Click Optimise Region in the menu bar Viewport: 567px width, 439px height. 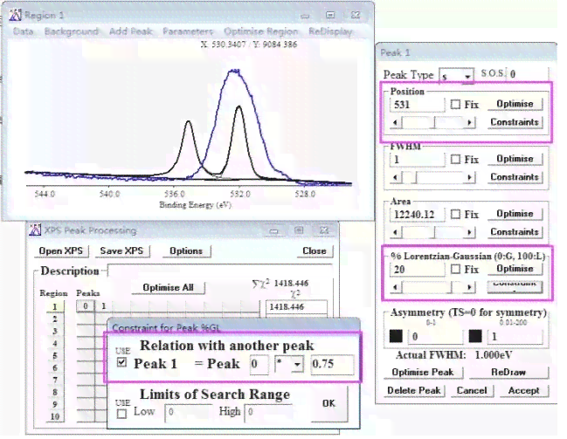[x=260, y=31]
